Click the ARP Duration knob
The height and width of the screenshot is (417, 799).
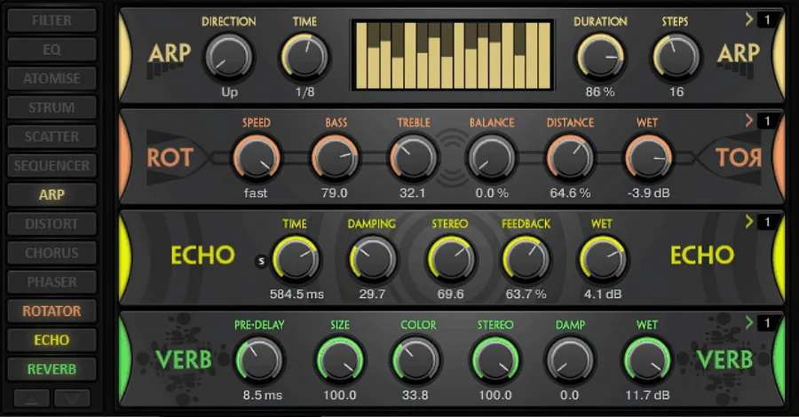600,58
